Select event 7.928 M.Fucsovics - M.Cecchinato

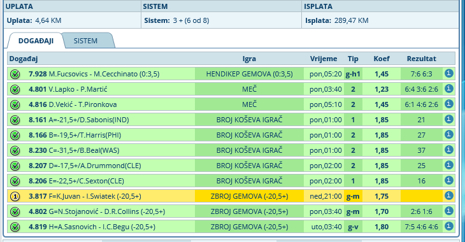(x=94, y=74)
